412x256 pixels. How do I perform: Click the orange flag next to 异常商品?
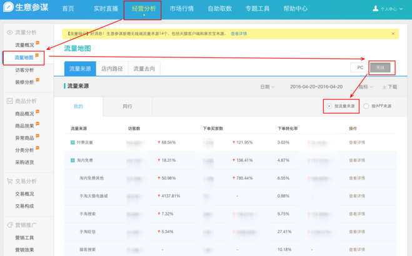(x=38, y=136)
